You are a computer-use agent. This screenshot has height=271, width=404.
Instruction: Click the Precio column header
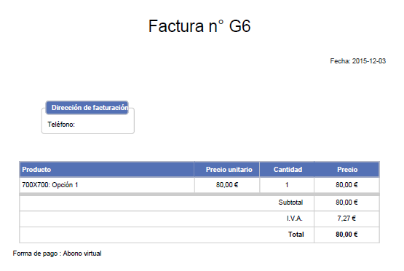[x=346, y=170]
